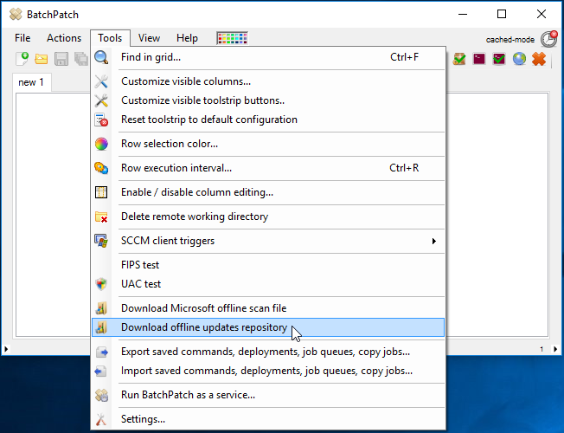Choose 'Run BatchPatch as a service...'
This screenshot has width=564, height=433.
[x=268, y=395]
